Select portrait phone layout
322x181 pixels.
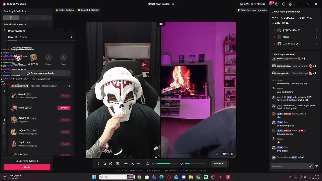tap(11, 18)
